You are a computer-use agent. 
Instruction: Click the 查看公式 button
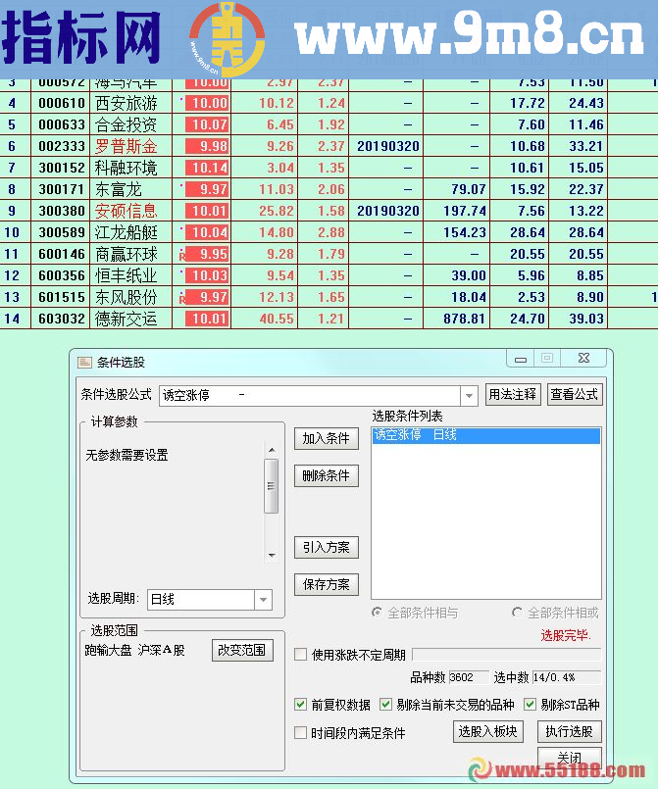[x=574, y=394]
